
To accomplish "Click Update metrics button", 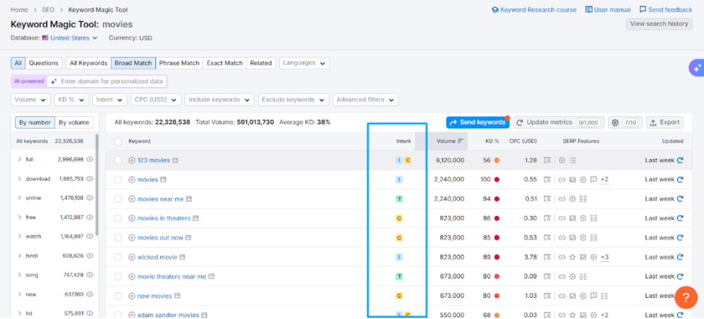I will [558, 122].
